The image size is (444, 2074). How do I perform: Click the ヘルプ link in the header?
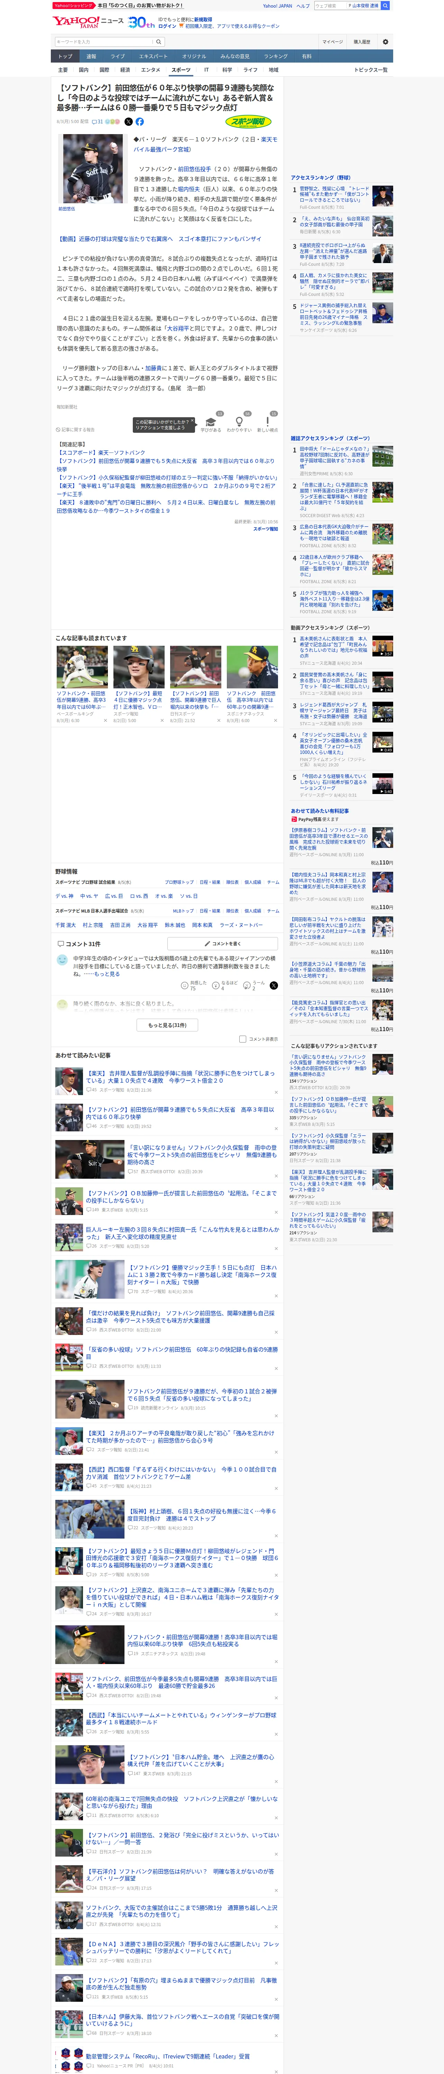coord(303,6)
